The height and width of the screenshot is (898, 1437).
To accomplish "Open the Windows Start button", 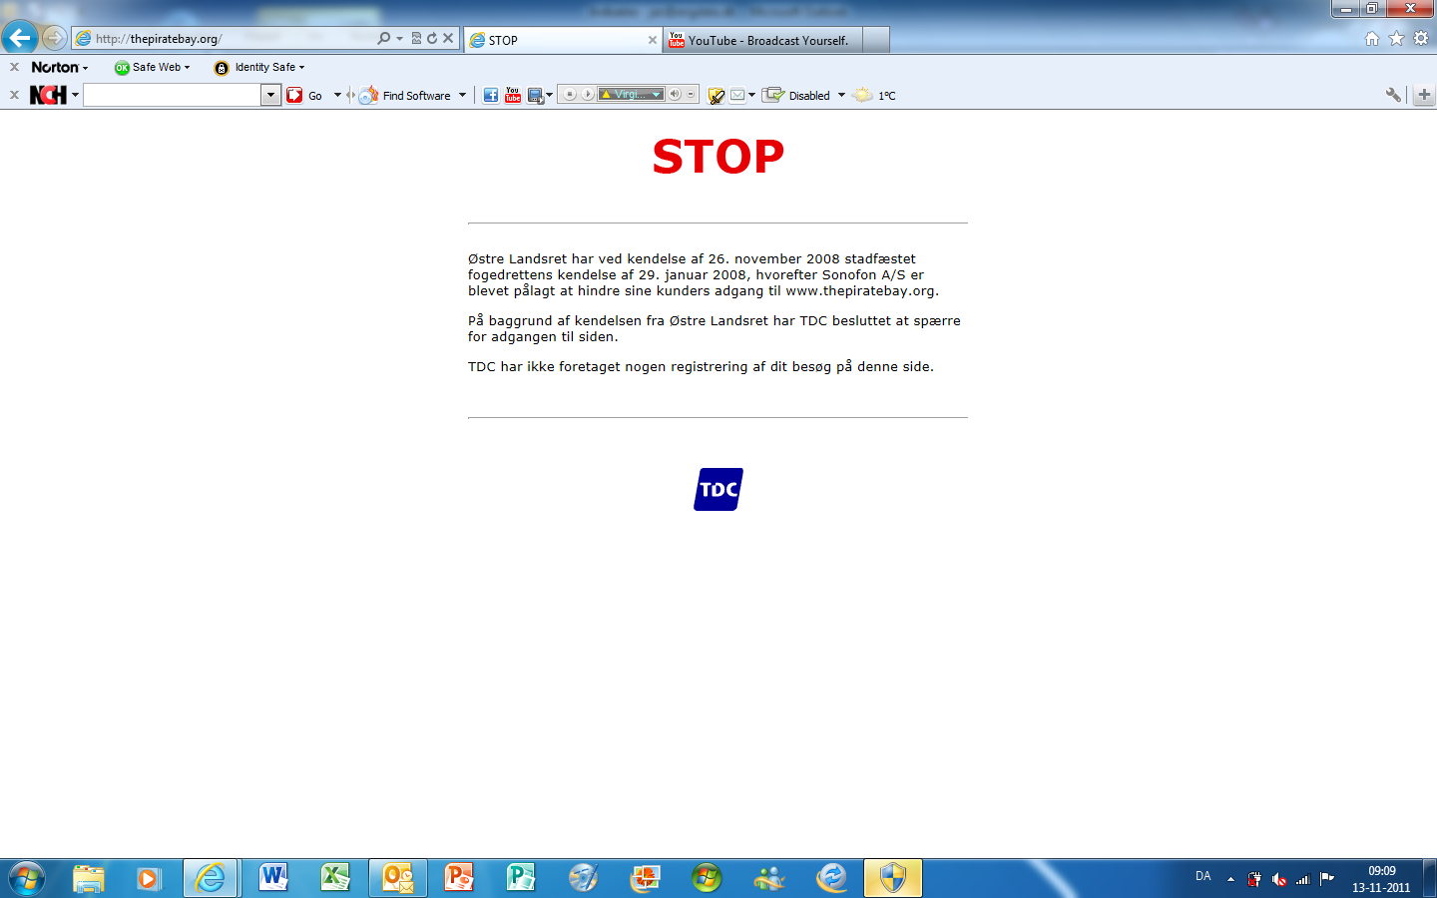I will click(x=27, y=878).
